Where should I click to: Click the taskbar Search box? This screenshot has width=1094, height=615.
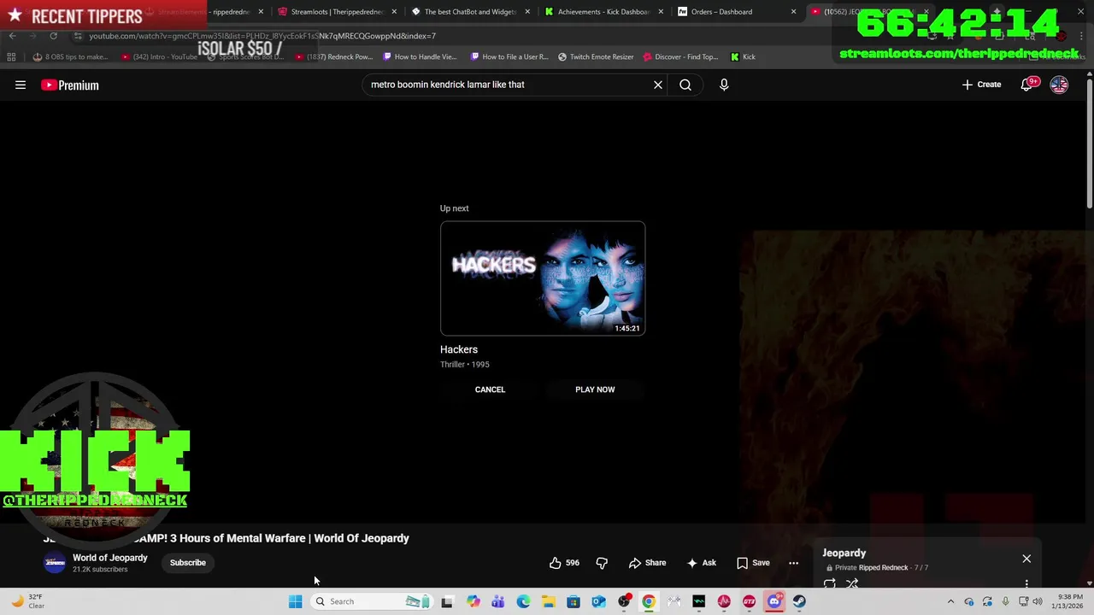[372, 601]
